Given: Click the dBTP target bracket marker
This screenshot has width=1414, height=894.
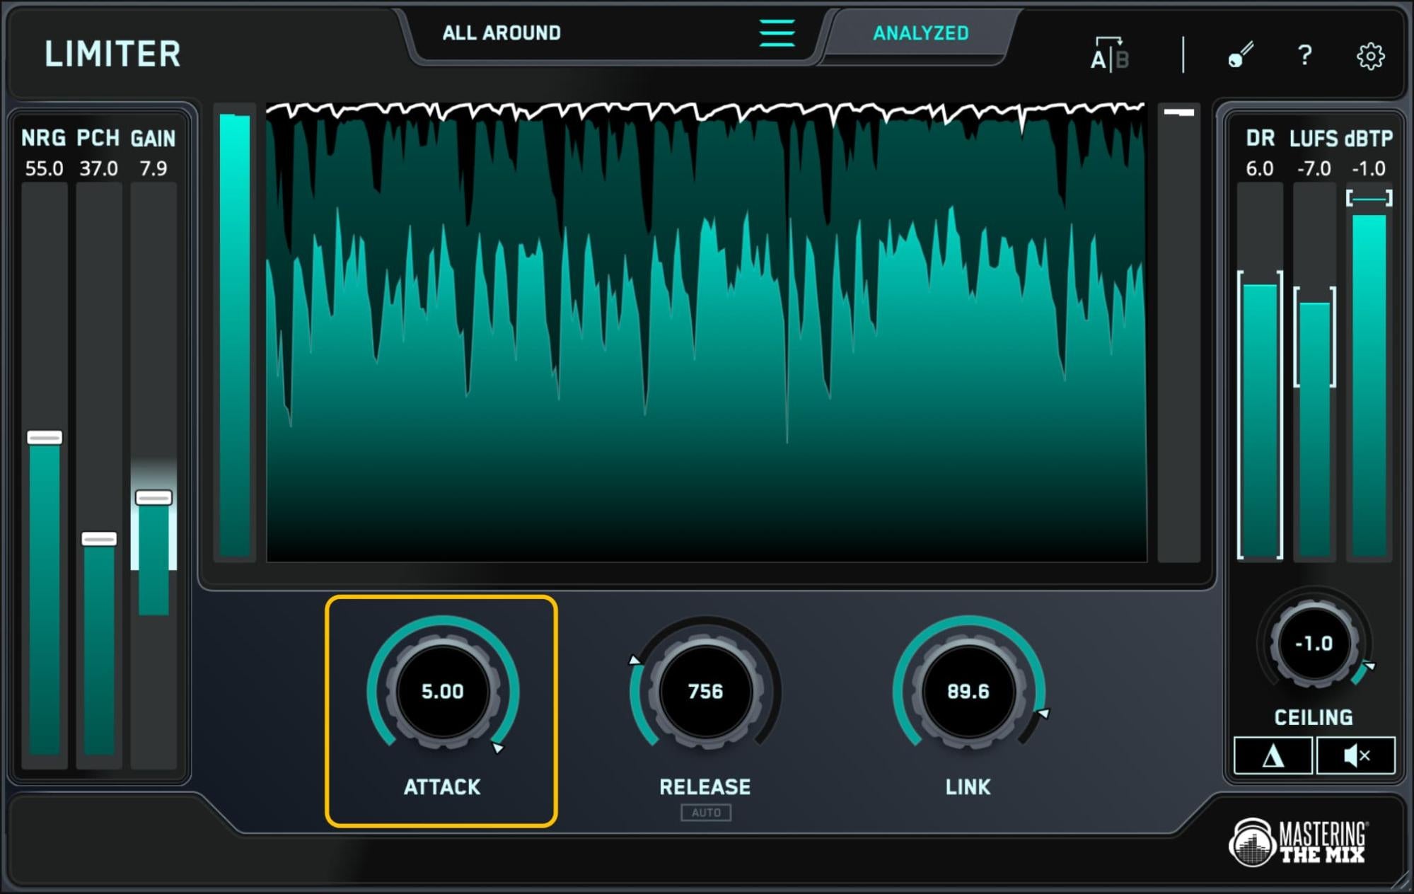Looking at the screenshot, I should [x=1369, y=198].
